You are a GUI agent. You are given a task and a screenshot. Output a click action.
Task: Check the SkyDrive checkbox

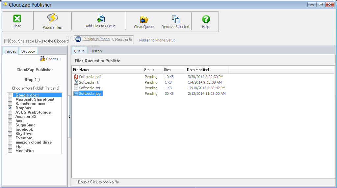pyautogui.click(x=10, y=134)
